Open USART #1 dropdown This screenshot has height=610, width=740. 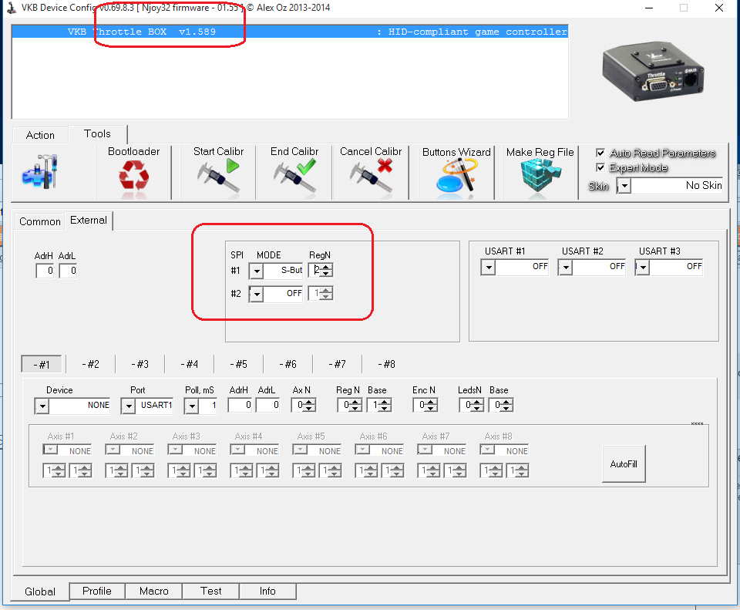click(489, 268)
